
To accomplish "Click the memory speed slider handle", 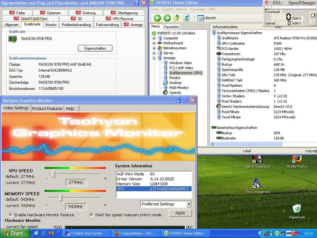I will coord(61,197).
